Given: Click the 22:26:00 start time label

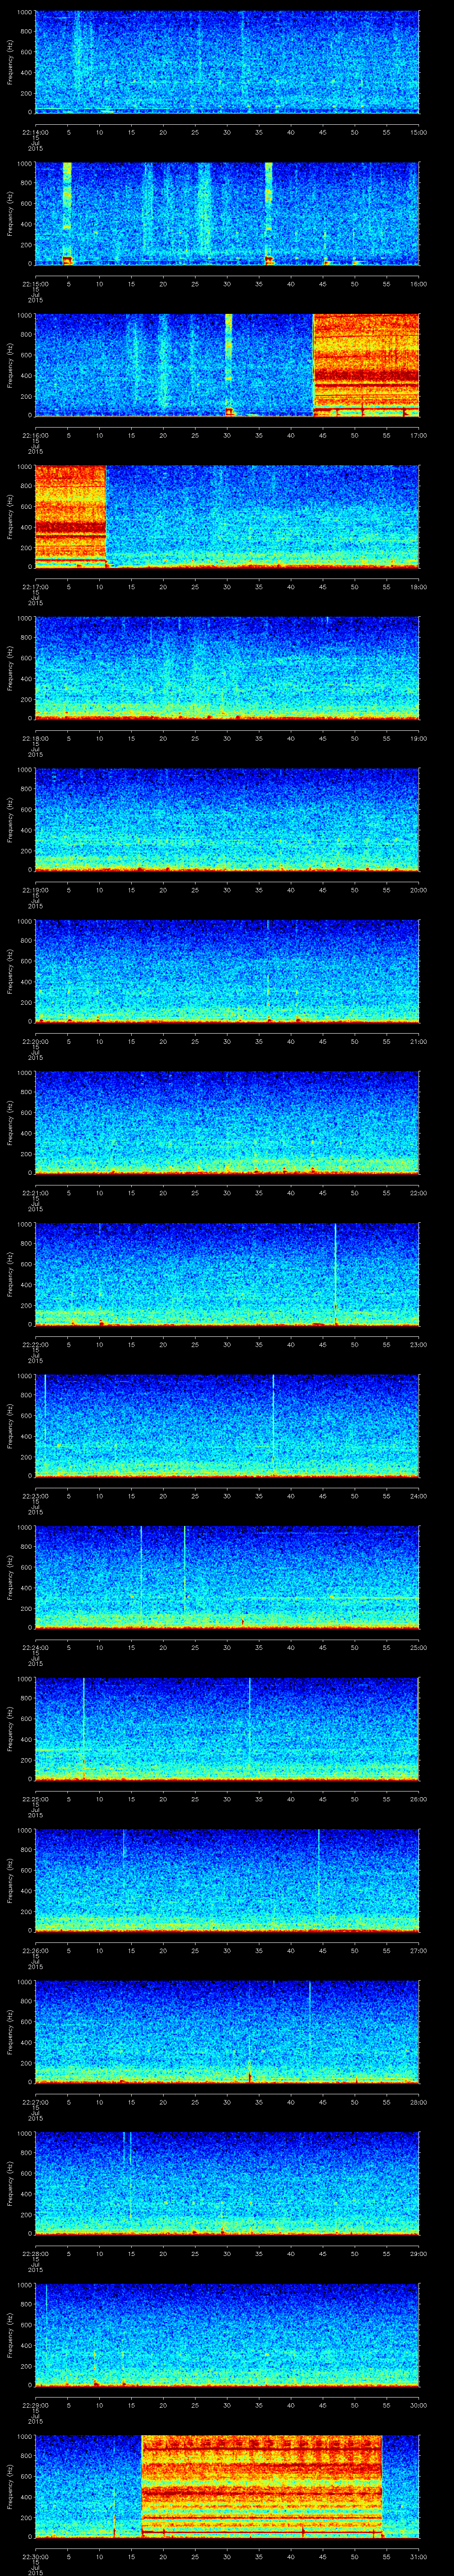Looking at the screenshot, I should click(x=35, y=1950).
